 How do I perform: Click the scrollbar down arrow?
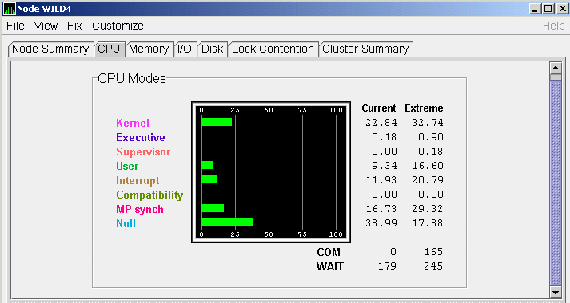(556, 292)
